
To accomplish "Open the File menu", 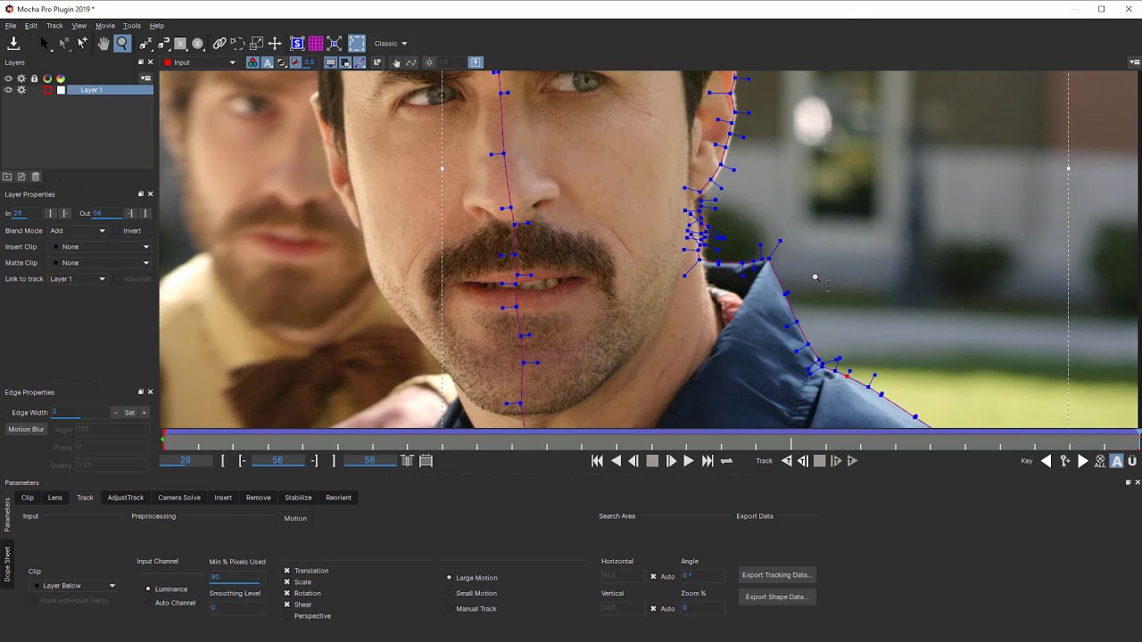I will 11,26.
